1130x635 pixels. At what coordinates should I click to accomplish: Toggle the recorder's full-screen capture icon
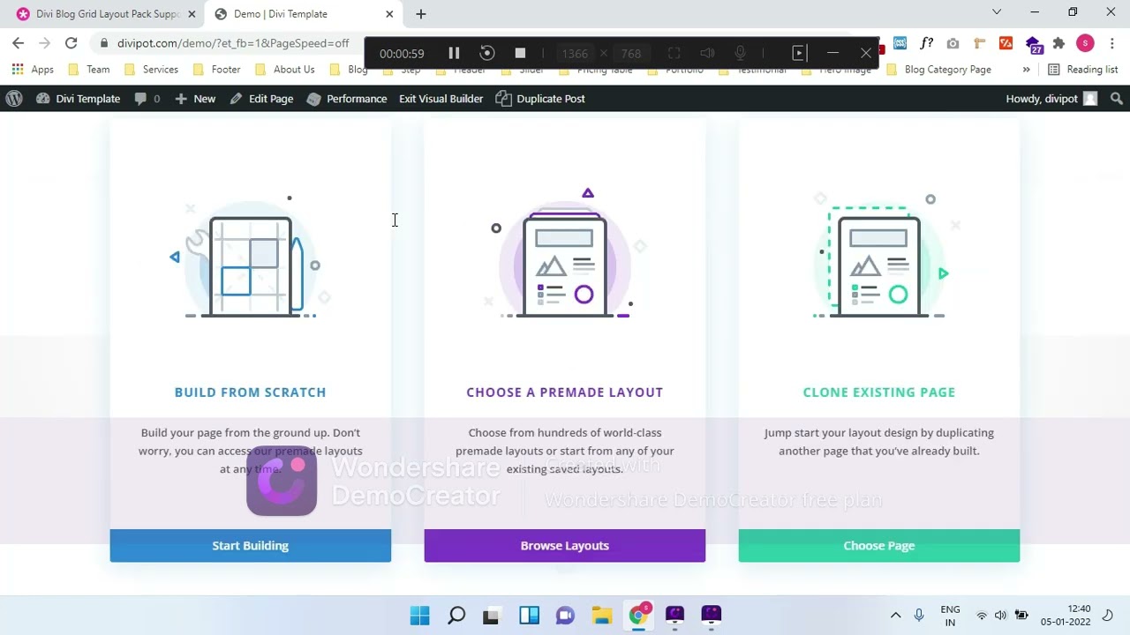(674, 53)
